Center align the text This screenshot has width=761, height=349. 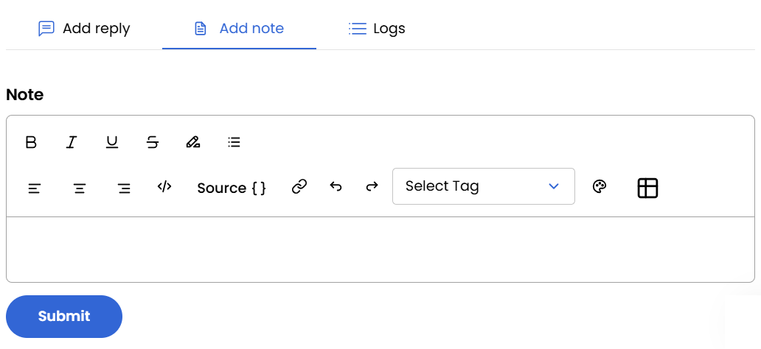(80, 188)
